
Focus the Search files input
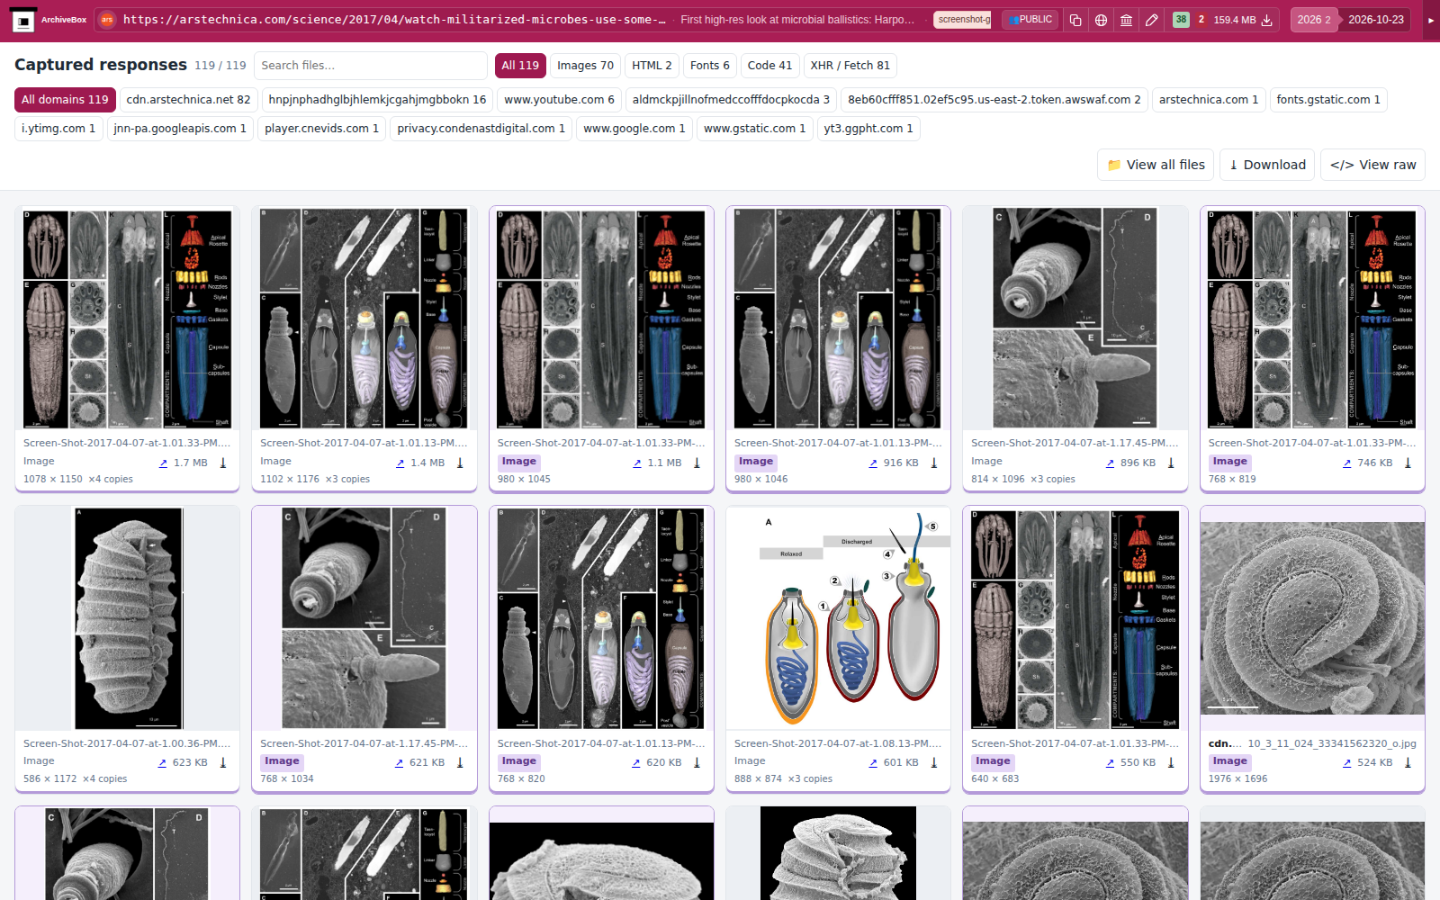click(371, 66)
